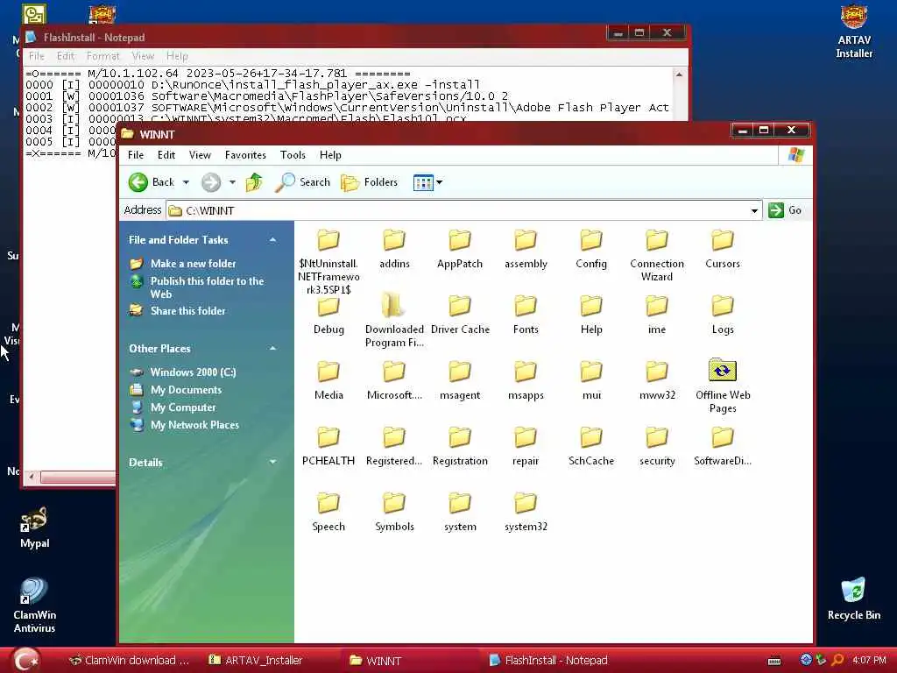Open the Help menu in WINNT window

330,155
